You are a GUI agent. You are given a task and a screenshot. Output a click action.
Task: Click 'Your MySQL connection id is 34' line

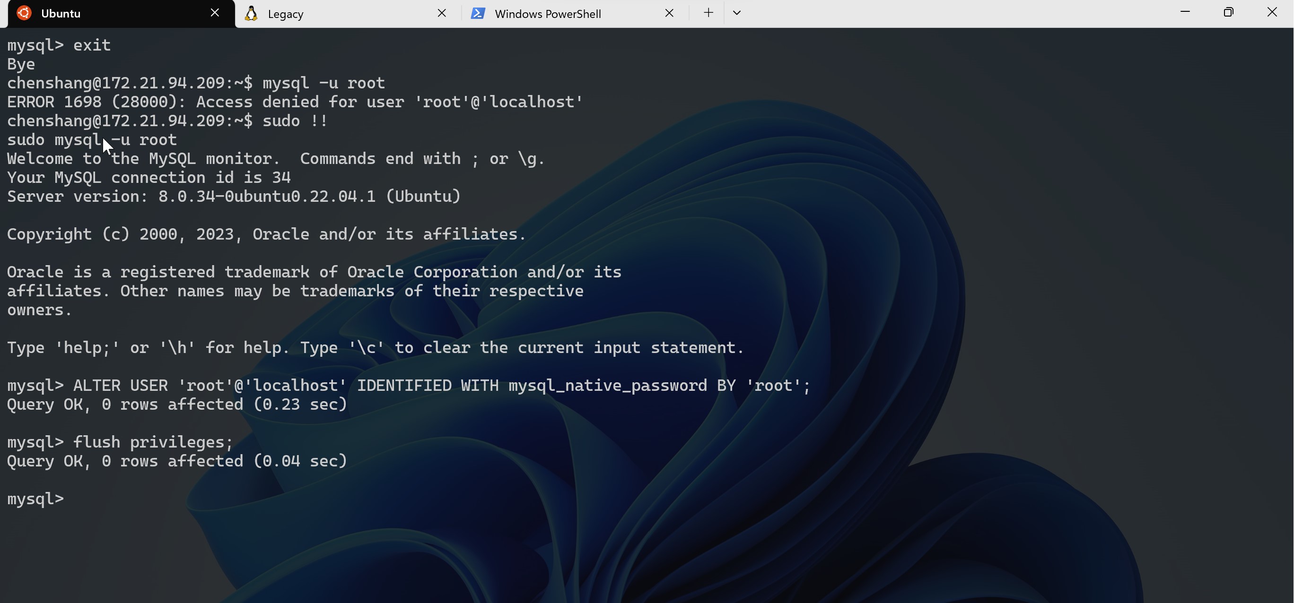[x=149, y=178]
